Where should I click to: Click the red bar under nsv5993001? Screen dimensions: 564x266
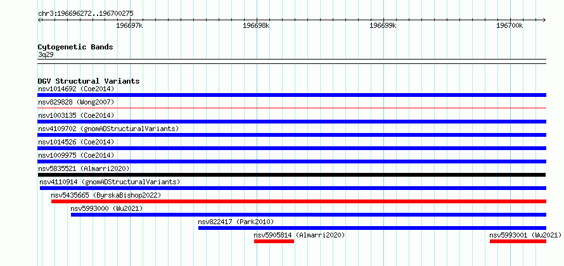pos(518,241)
